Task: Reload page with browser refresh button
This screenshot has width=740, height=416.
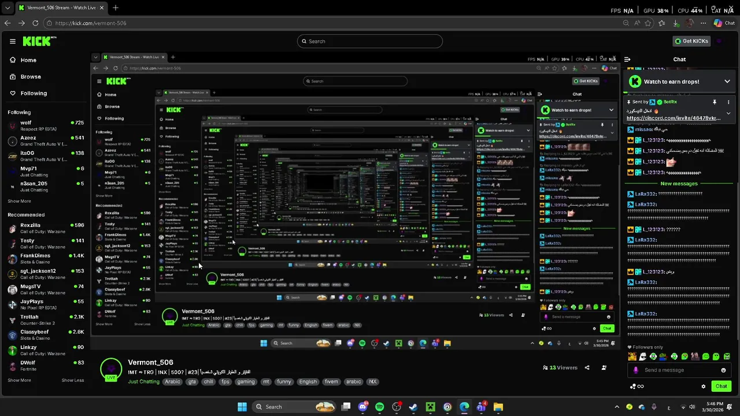Action: coord(35,23)
